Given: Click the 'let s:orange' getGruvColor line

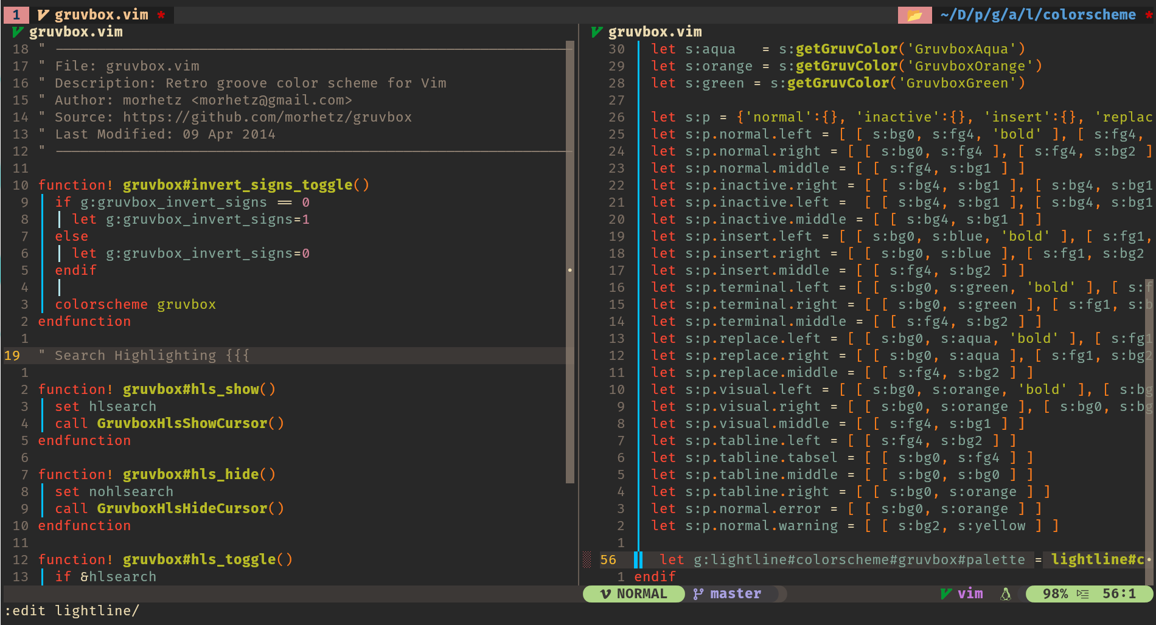Looking at the screenshot, I should (x=847, y=66).
